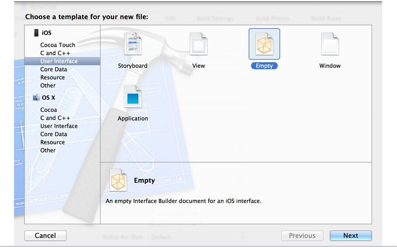397x247 pixels.
Task: Open Core Data under OS X
Action: 54,134
